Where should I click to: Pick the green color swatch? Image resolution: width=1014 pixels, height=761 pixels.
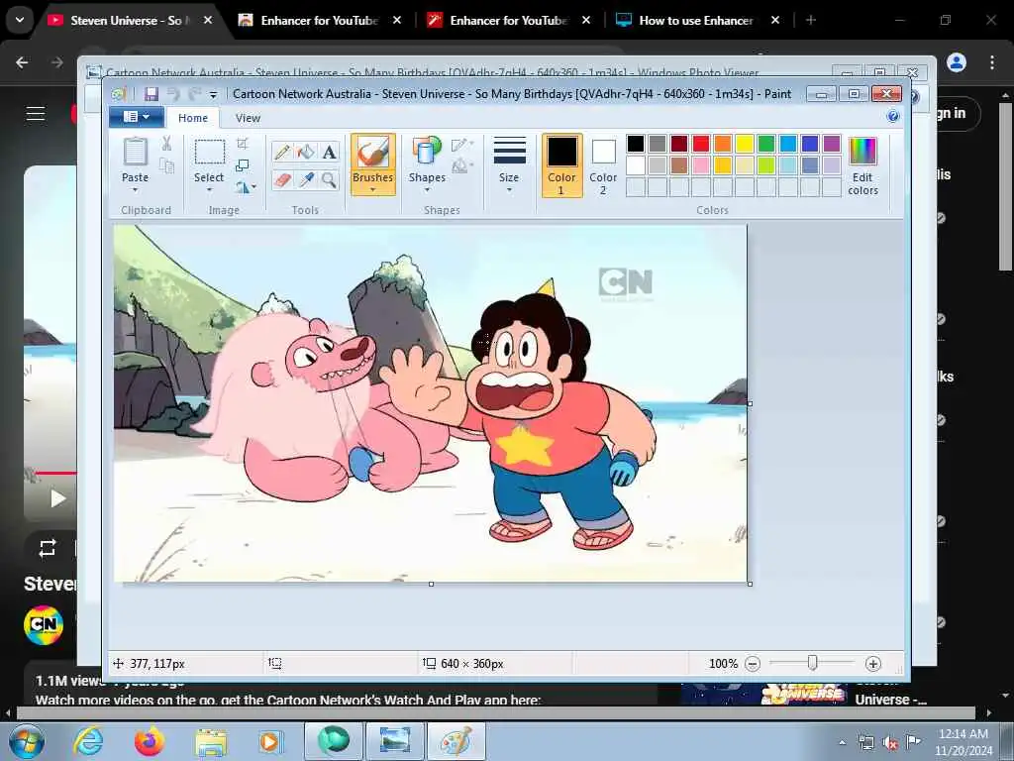click(766, 143)
